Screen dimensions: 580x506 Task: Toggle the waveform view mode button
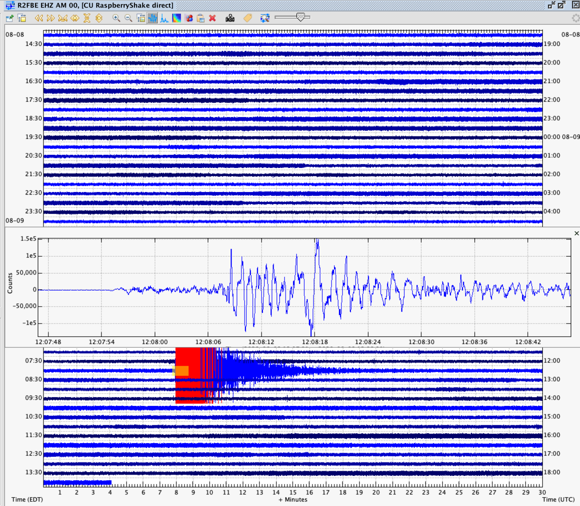click(x=153, y=18)
